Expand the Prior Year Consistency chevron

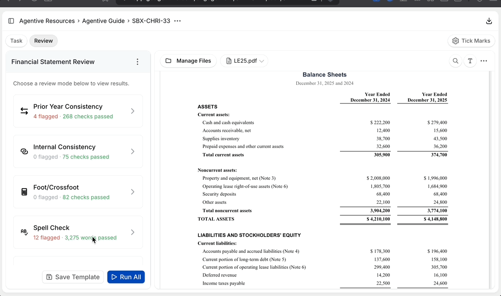coord(133,111)
